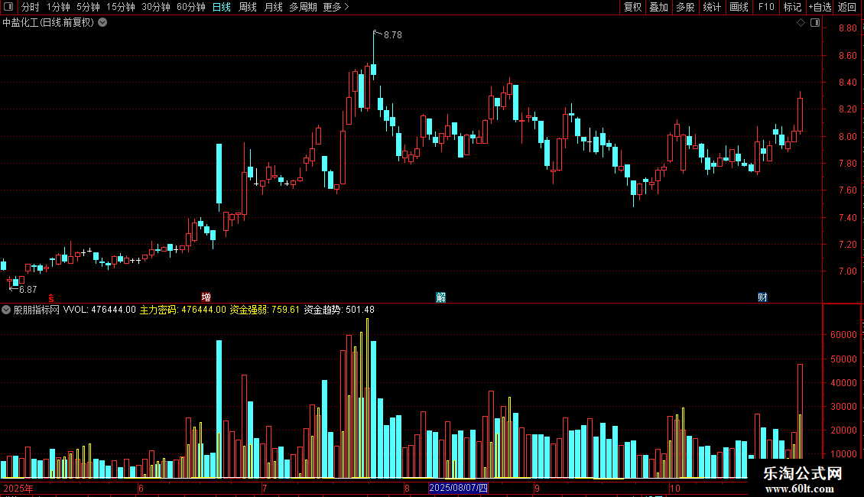This screenshot has width=864, height=497.
Task: Click the 解 event marker
Action: 441,297
